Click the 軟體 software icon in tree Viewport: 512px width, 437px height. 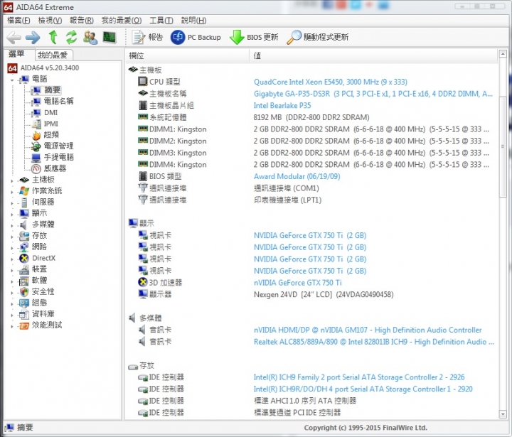pyautogui.click(x=24, y=281)
